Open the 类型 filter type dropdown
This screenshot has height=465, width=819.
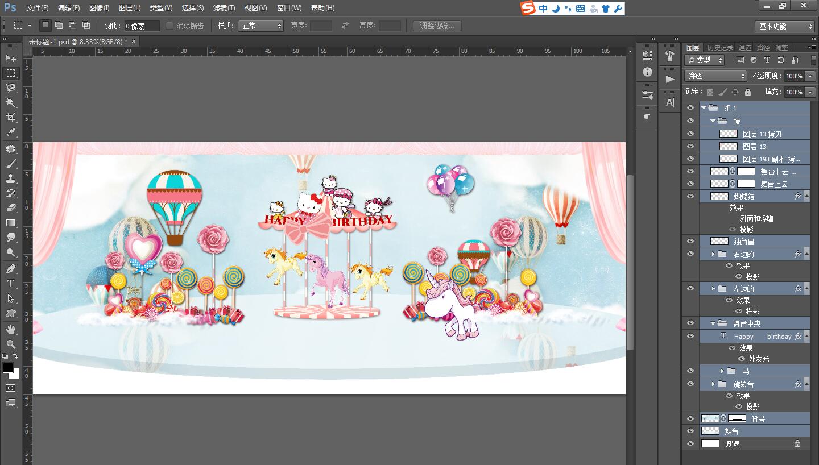point(704,60)
